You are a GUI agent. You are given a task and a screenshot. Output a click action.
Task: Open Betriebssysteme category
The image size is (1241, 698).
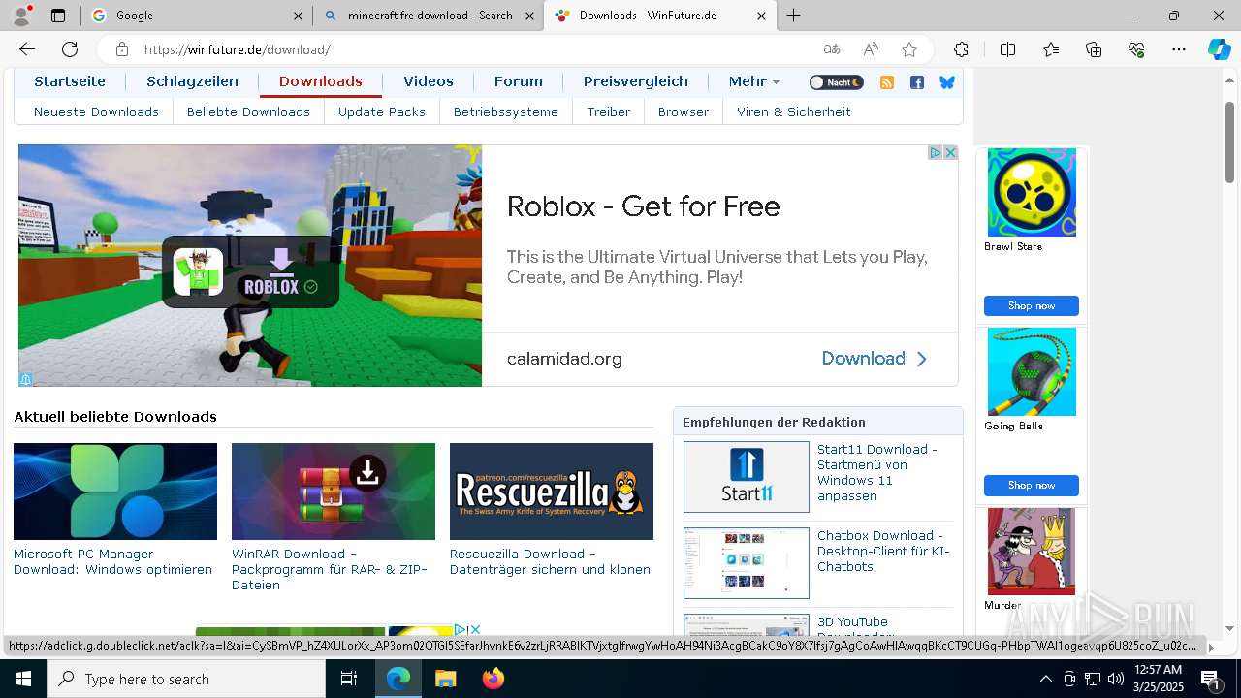(506, 111)
